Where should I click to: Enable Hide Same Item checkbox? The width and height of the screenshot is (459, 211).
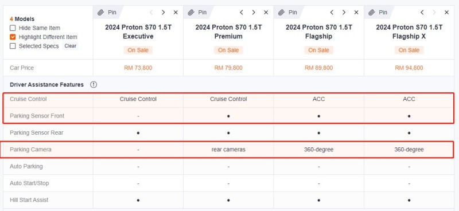click(13, 28)
